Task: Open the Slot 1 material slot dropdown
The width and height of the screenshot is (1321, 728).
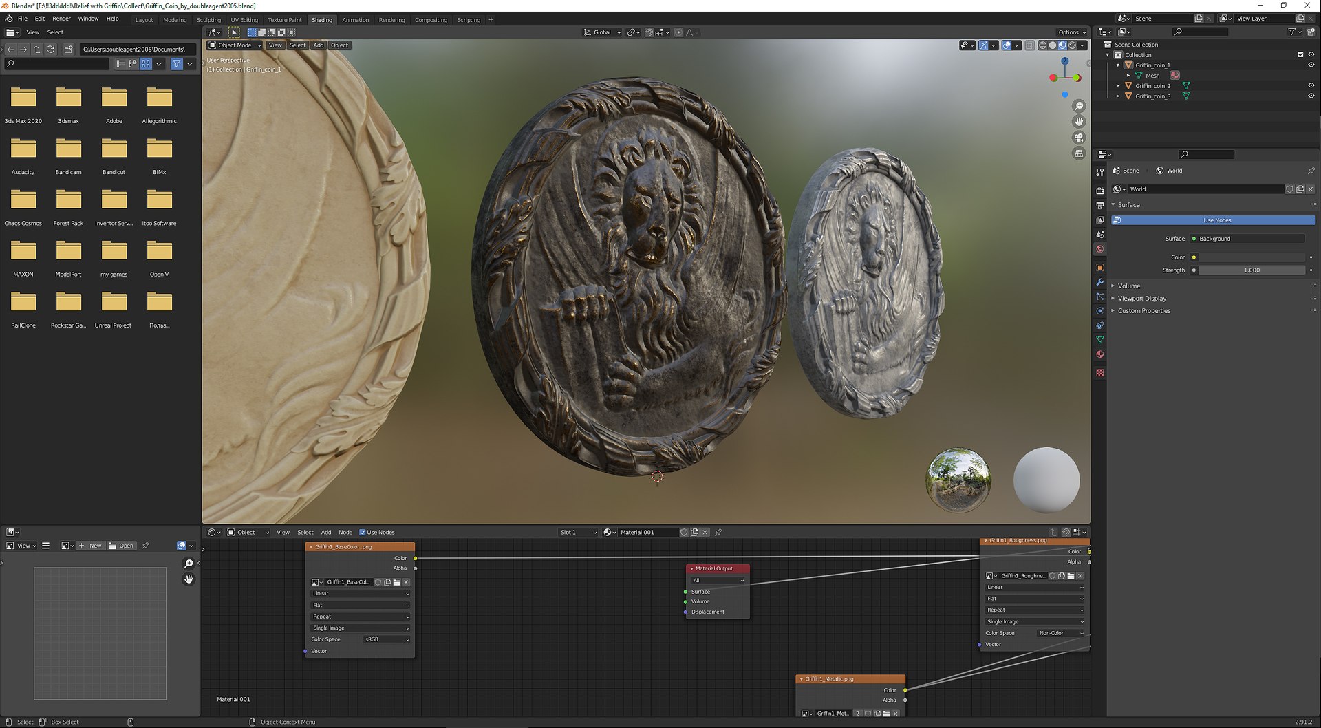Action: [578, 532]
